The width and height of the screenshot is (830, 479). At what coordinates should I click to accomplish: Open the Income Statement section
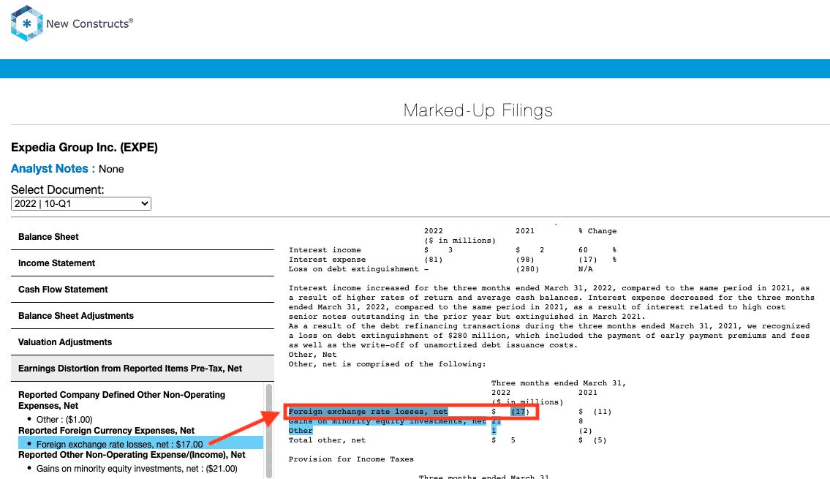pyautogui.click(x=143, y=263)
